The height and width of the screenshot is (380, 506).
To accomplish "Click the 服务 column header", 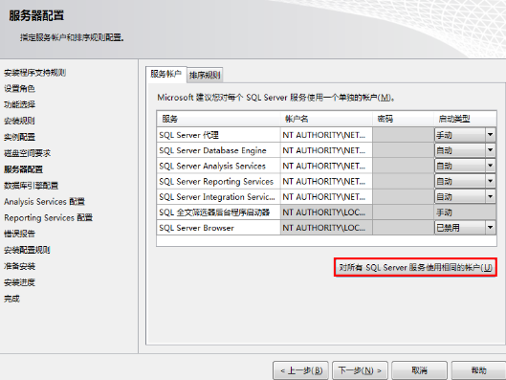I will pos(218,119).
